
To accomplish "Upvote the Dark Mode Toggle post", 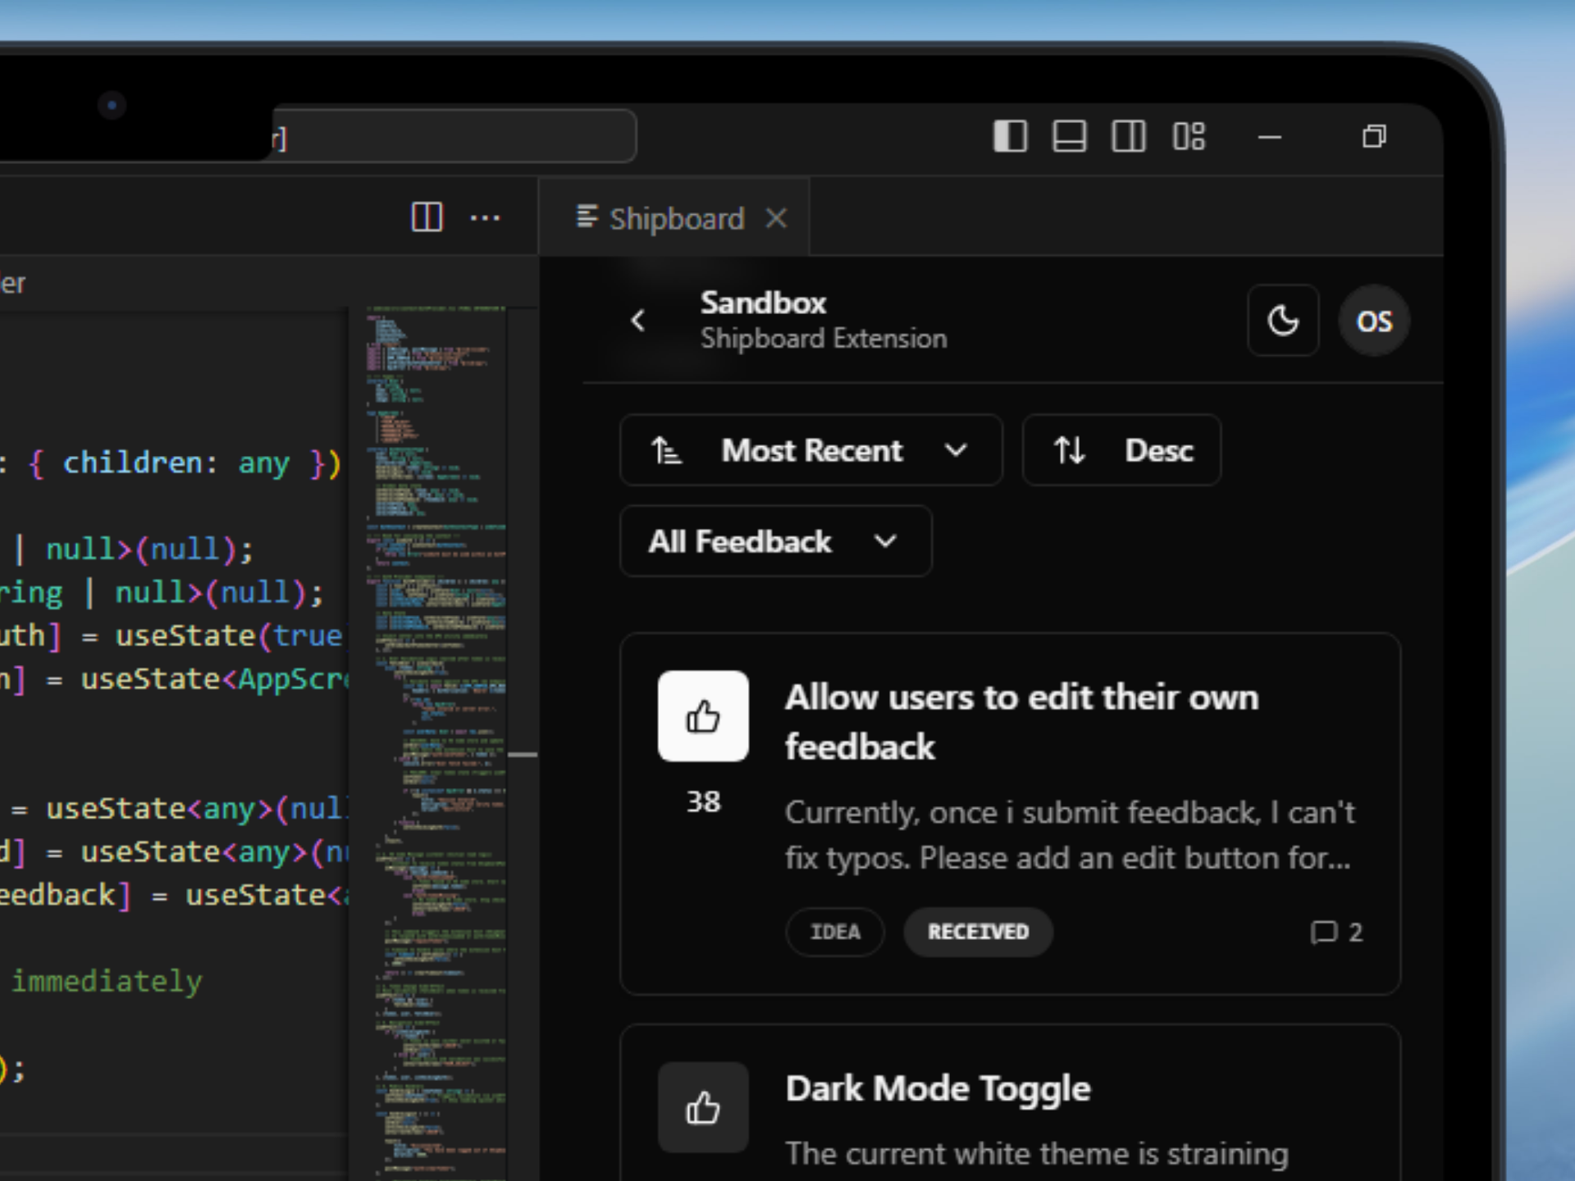I will click(703, 1108).
